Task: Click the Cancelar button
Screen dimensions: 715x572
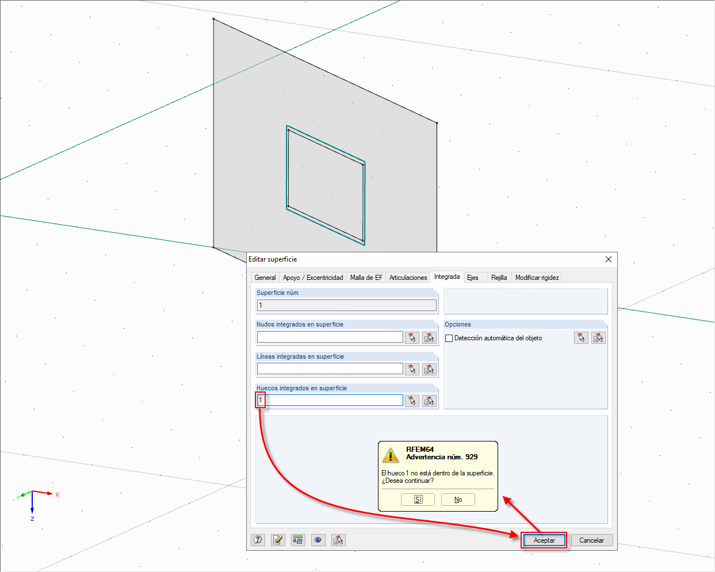Action: (x=592, y=540)
